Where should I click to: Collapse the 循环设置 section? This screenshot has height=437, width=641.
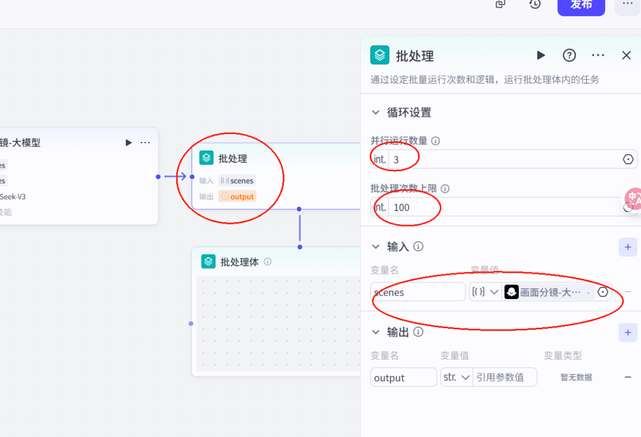point(375,112)
